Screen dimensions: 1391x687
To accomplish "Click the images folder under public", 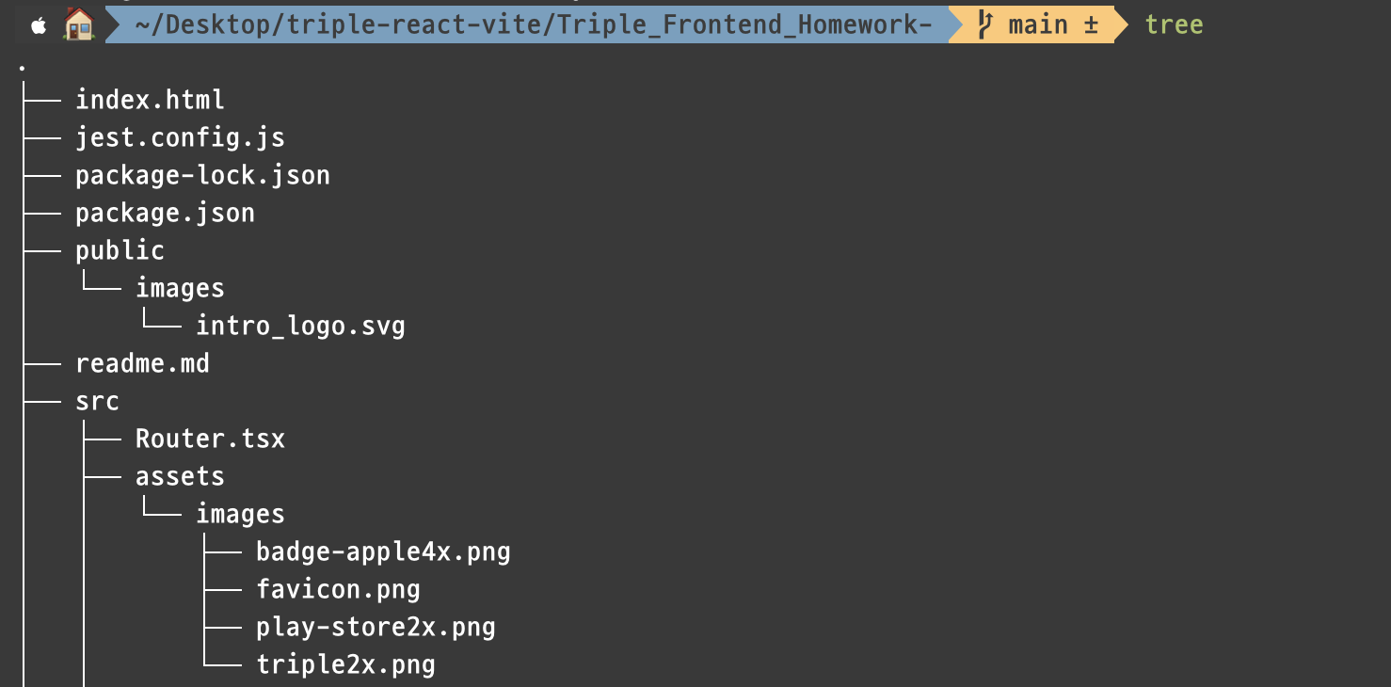I will 180,288.
